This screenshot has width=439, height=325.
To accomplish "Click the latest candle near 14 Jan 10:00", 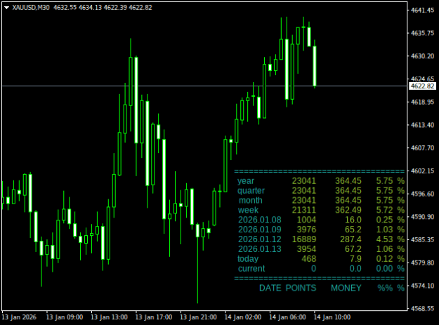I will (315, 65).
